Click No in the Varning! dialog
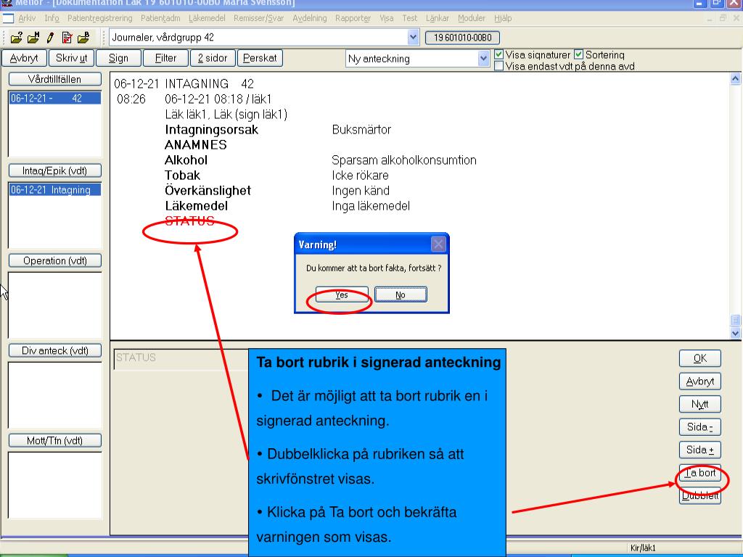 401,294
